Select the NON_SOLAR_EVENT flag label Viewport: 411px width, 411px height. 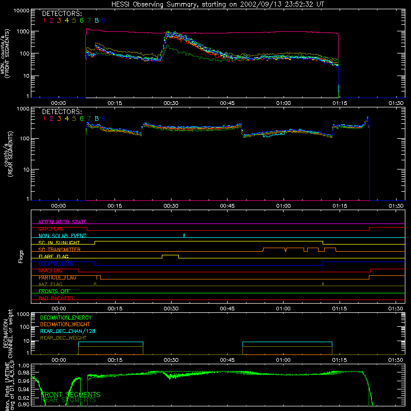click(62, 236)
